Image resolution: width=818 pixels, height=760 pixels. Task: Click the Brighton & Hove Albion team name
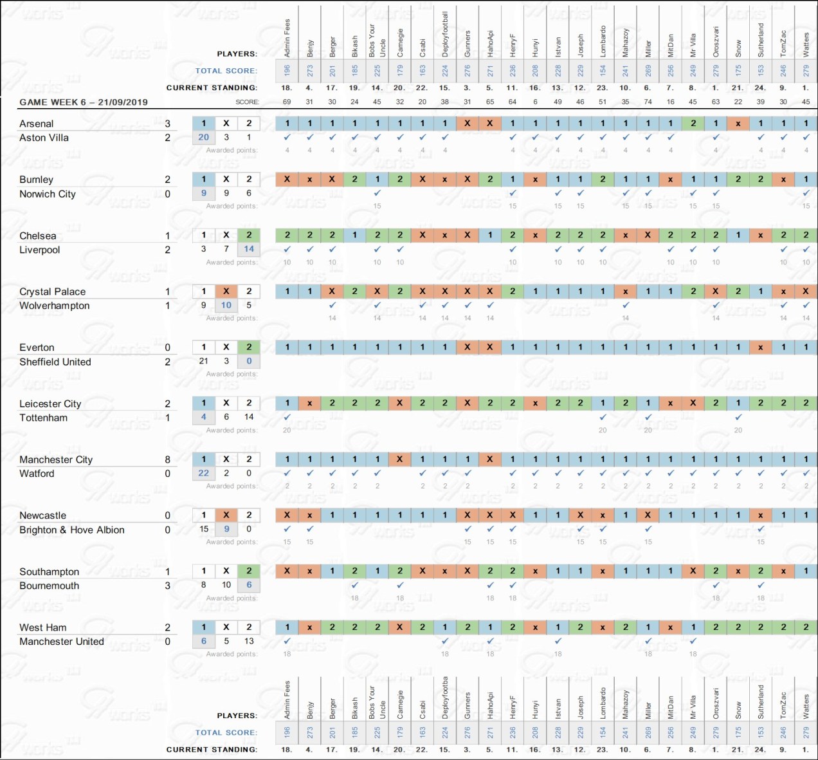[x=72, y=530]
